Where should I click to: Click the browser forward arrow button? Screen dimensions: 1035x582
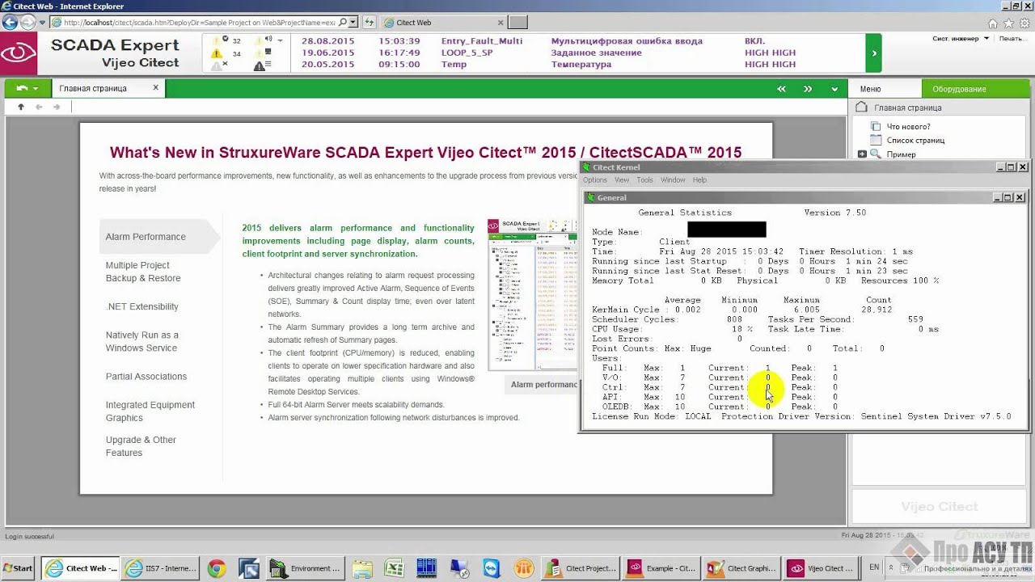29,23
